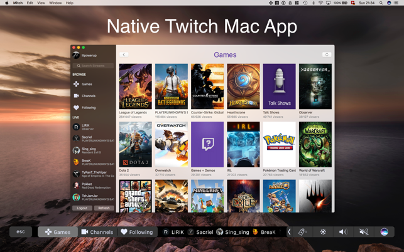
Task: Tap Sing_sing on the Touch Bar
Action: pyautogui.click(x=232, y=232)
